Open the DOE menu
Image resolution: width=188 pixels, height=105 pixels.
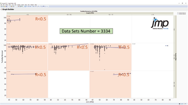tap(15, 5)
